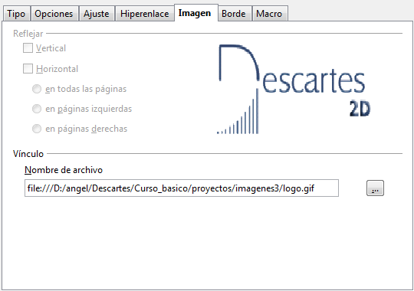This screenshot has width=414, height=291.
Task: Toggle the Horizontal flip checkbox
Action: pyautogui.click(x=28, y=69)
